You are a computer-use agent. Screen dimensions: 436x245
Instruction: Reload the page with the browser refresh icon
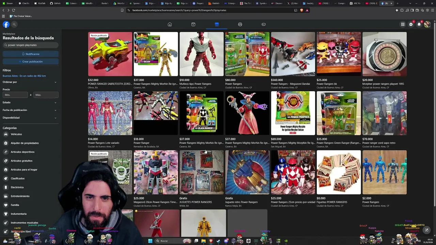(x=14, y=10)
